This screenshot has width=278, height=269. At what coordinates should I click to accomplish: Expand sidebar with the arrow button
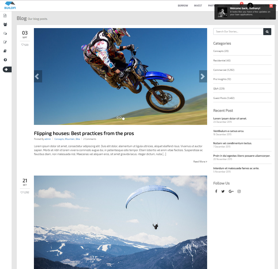(7, 70)
